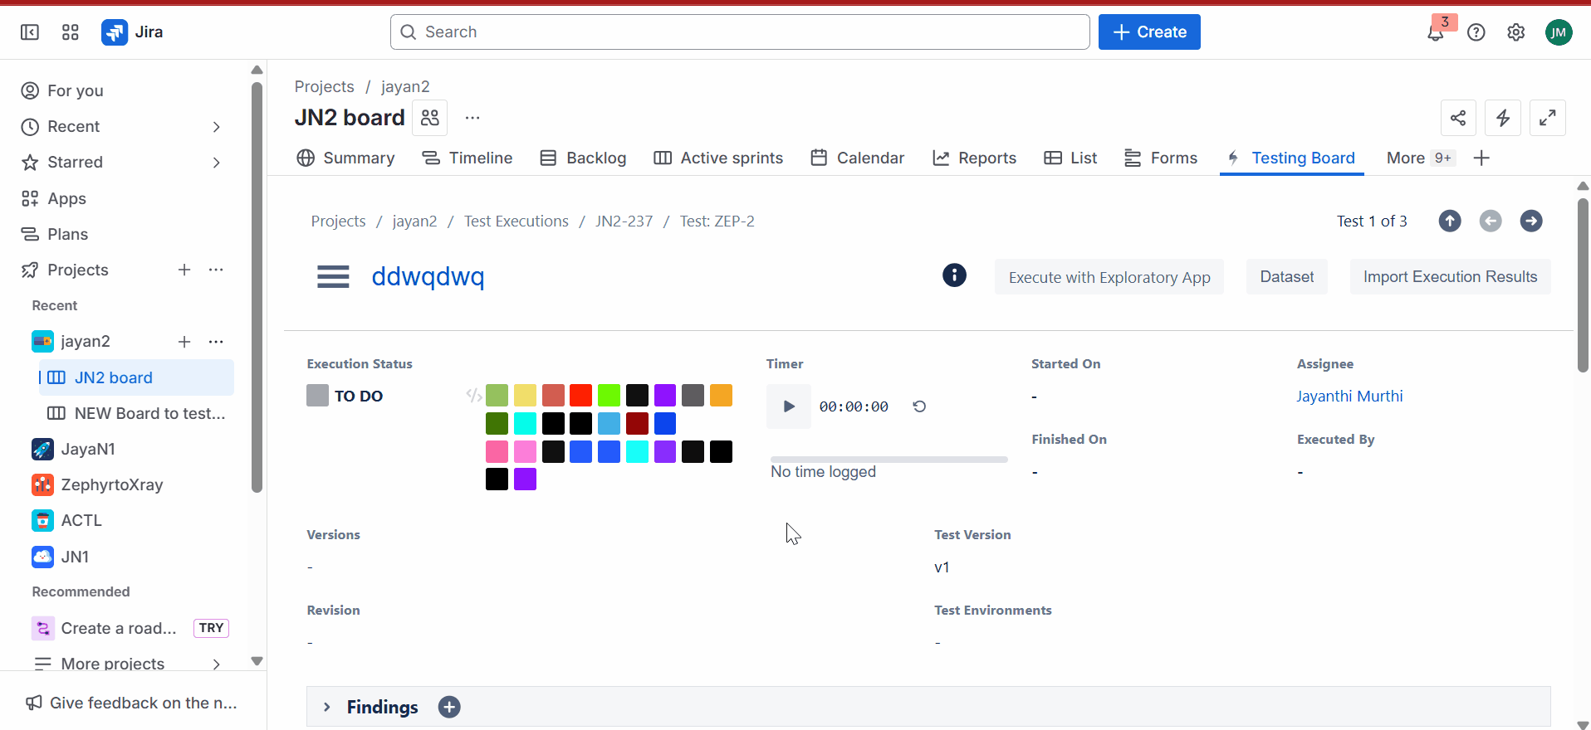The height and width of the screenshot is (730, 1591).
Task: Click Execute with Exploratory App button
Action: coord(1109,277)
